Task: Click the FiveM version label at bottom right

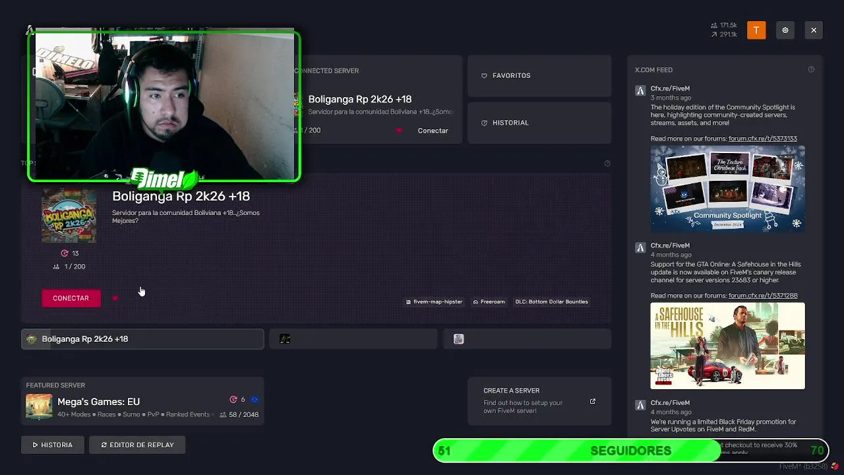Action: tap(803, 466)
